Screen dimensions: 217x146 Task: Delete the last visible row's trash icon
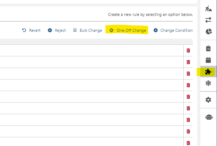188,143
